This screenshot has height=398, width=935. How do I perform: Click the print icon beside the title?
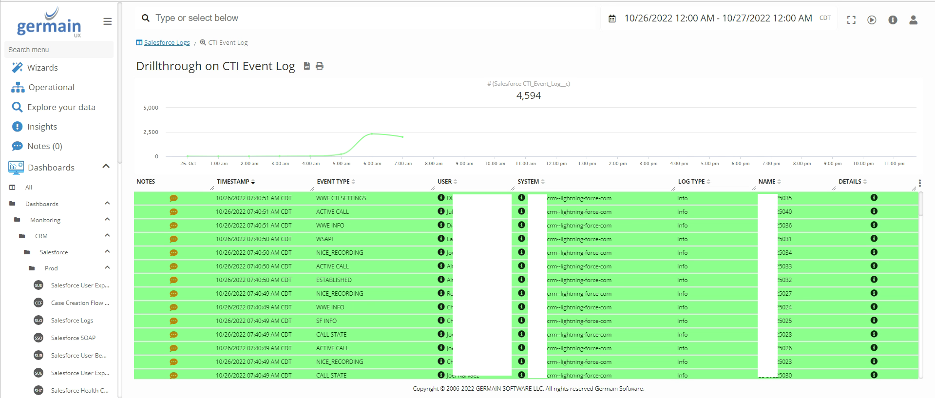(x=320, y=66)
